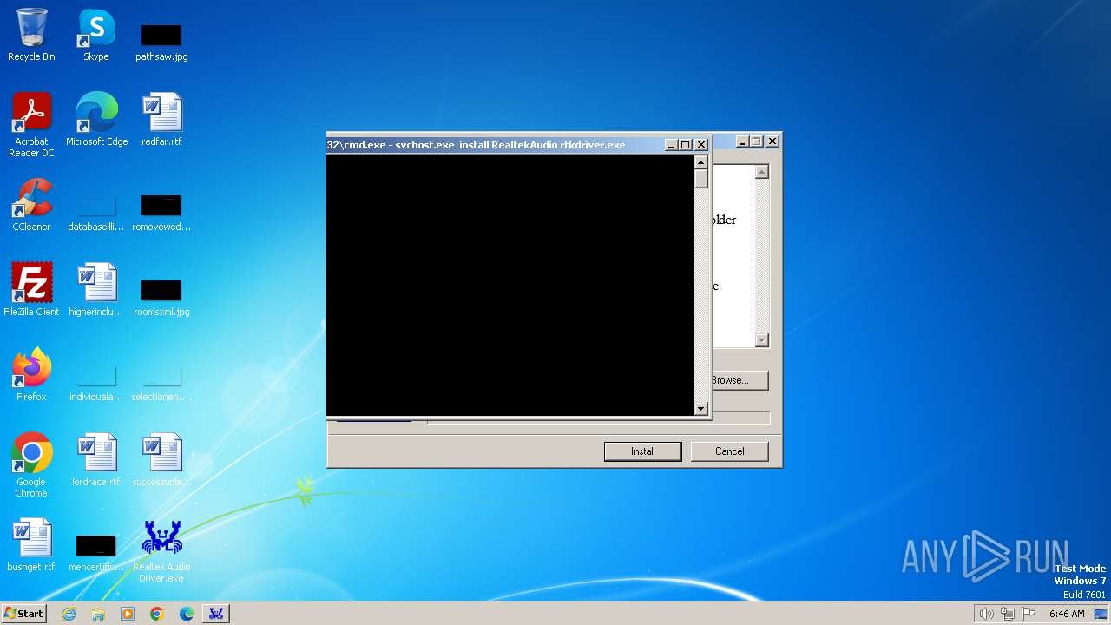Select the pathsaw.jpg file icon
Image resolution: width=1111 pixels, height=625 pixels.
pos(161,42)
